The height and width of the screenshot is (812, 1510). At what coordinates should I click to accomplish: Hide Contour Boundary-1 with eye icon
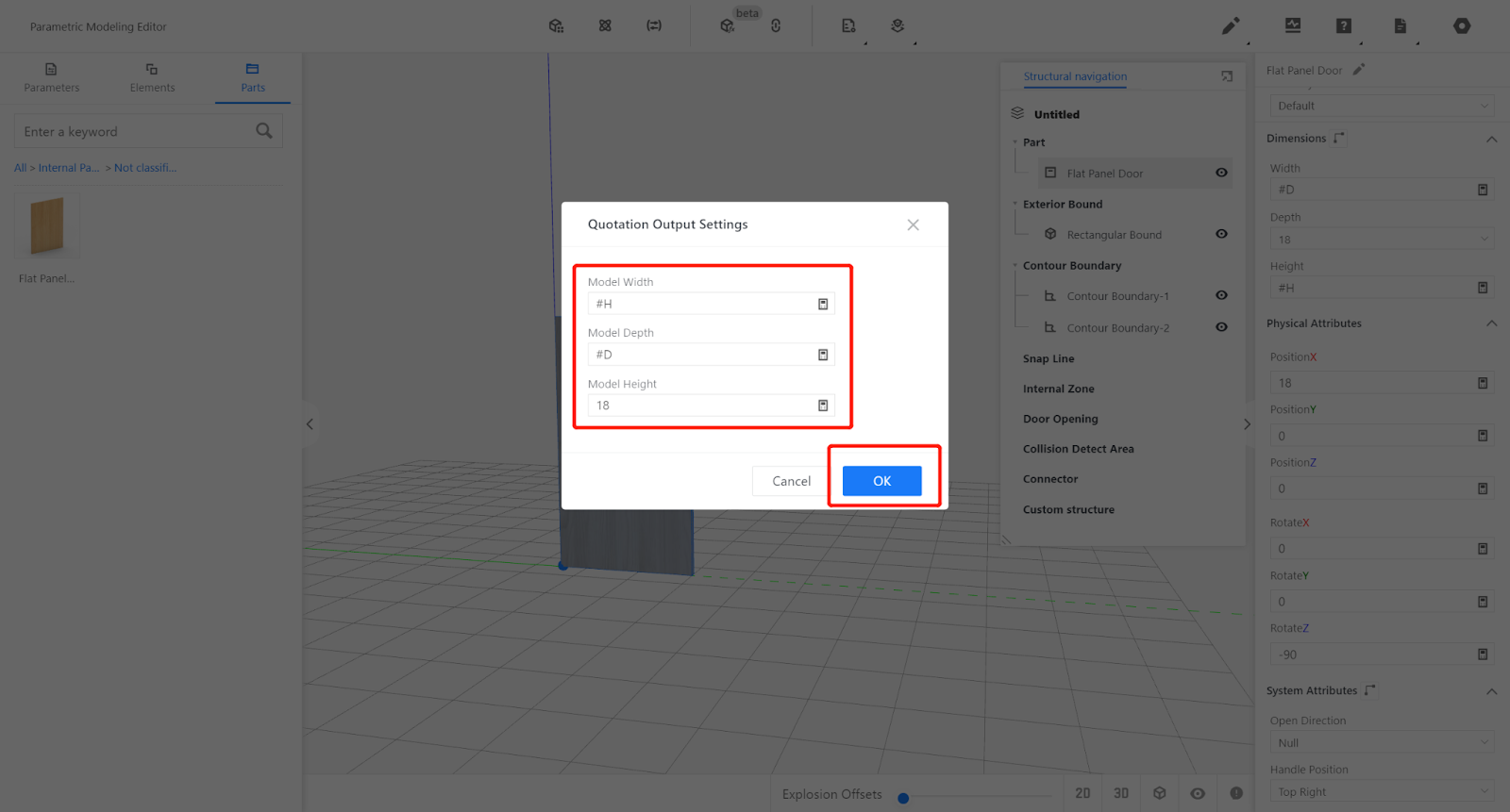tap(1221, 295)
